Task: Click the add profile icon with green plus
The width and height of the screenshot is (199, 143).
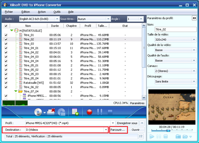Action: 75,112
